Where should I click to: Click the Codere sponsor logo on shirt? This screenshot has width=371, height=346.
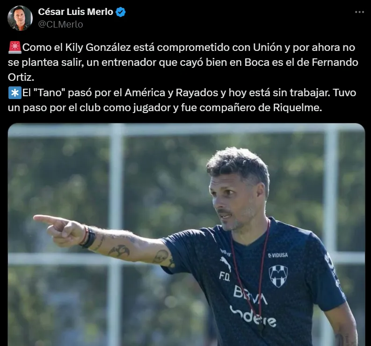pos(253,316)
